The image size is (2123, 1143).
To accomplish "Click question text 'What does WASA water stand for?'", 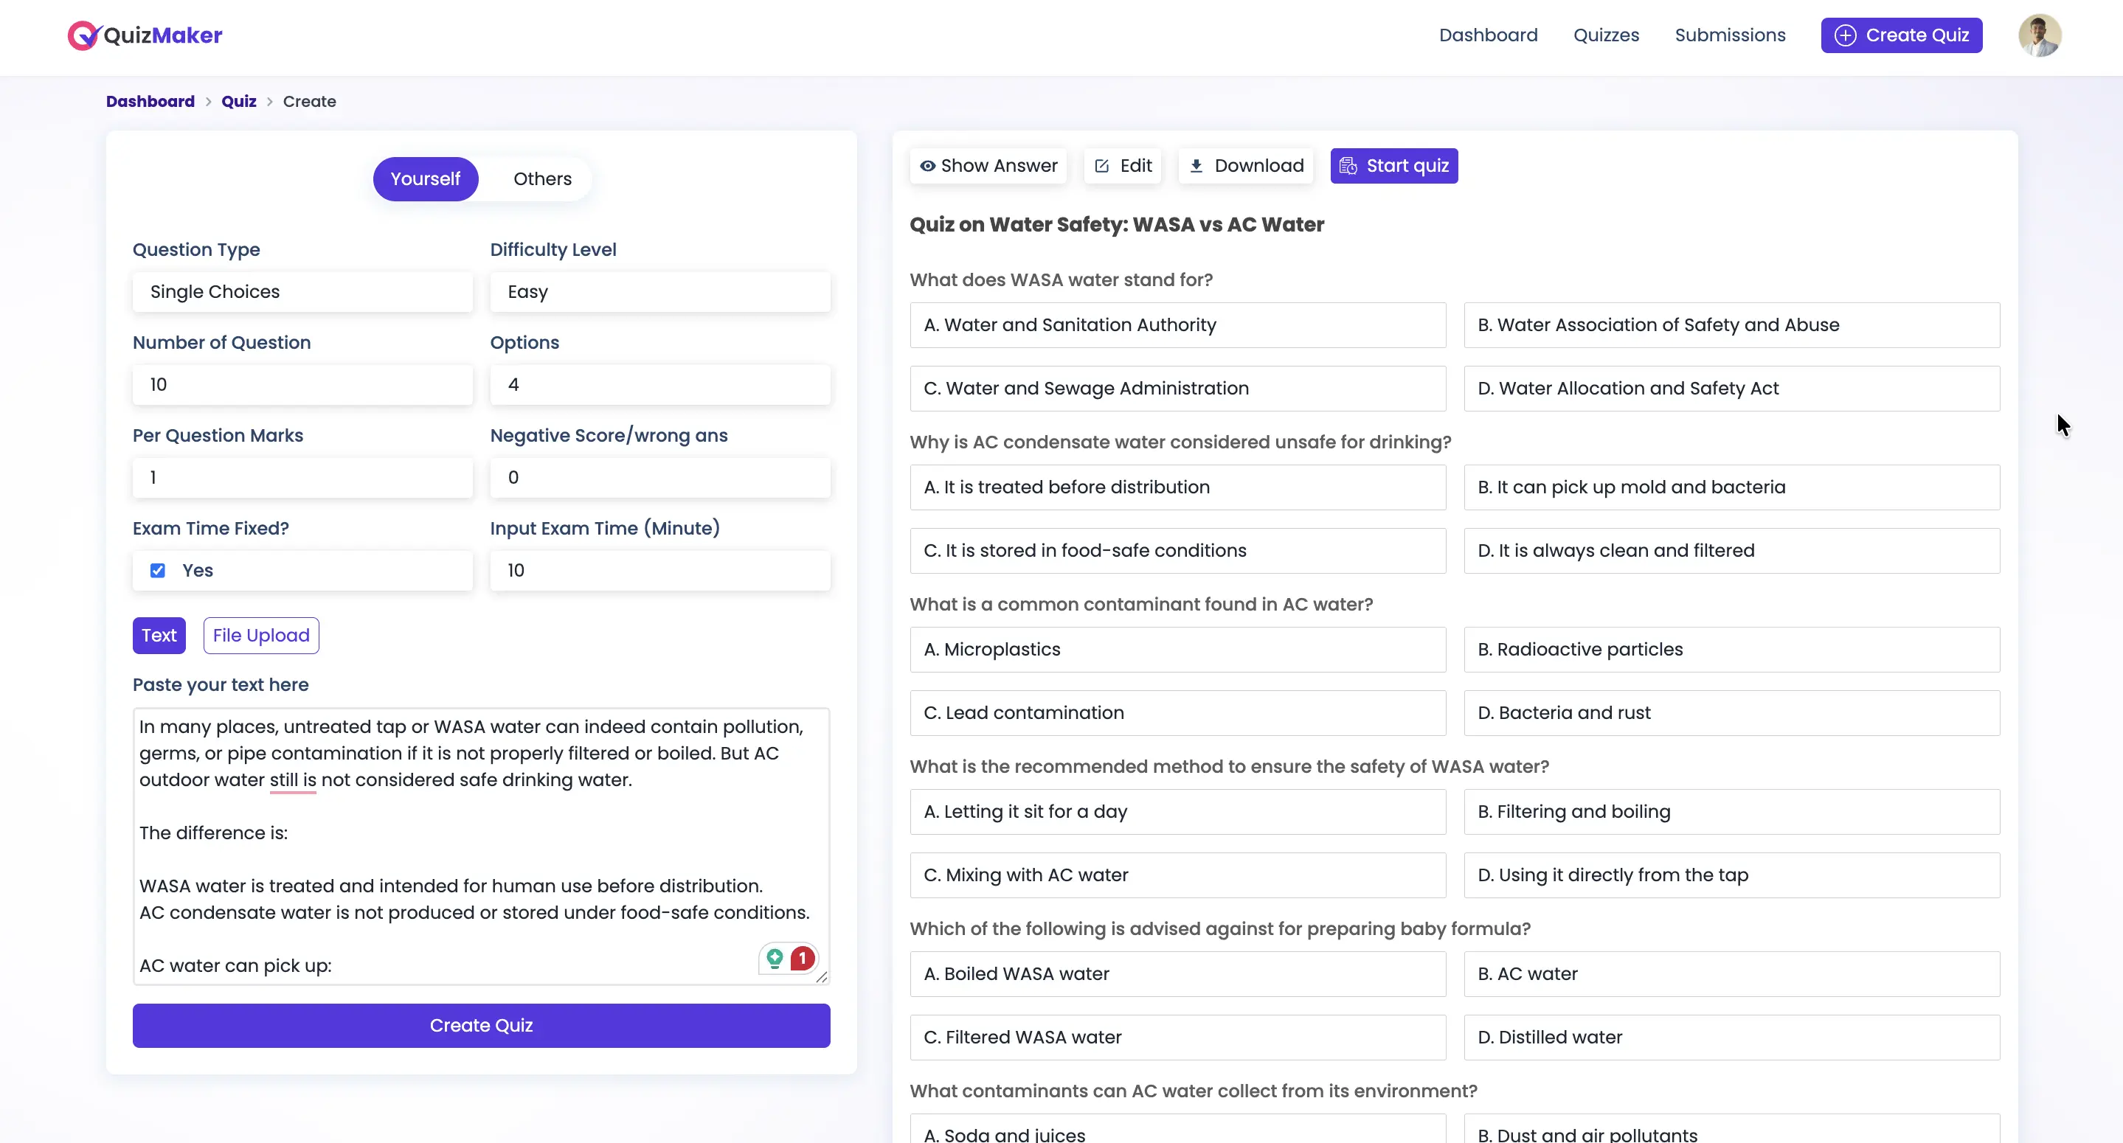I will 1061,279.
